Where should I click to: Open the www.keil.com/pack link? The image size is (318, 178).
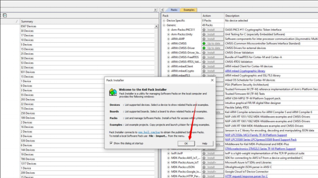(149, 132)
